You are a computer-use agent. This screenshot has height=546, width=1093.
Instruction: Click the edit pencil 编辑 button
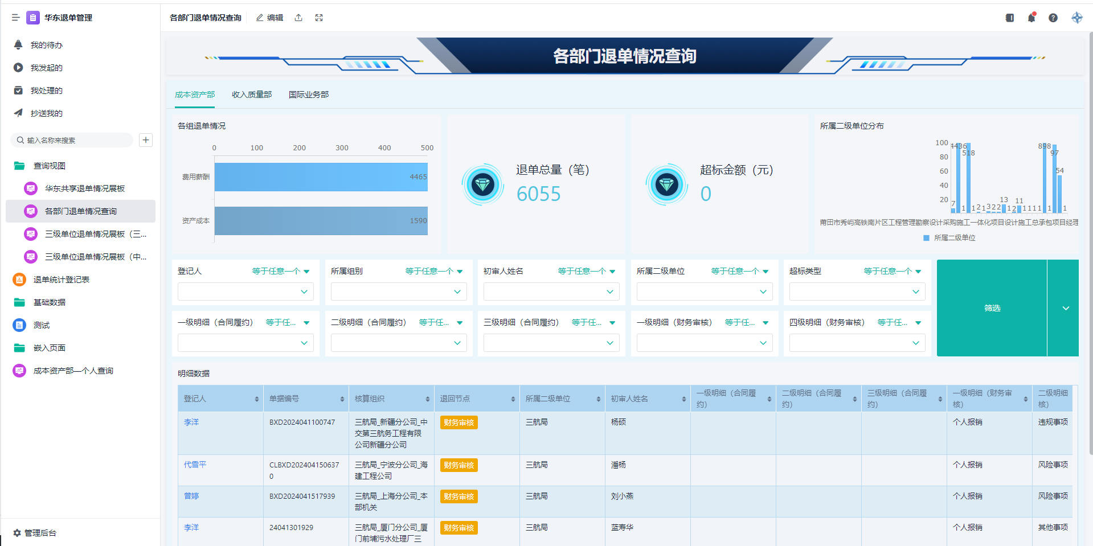click(270, 18)
